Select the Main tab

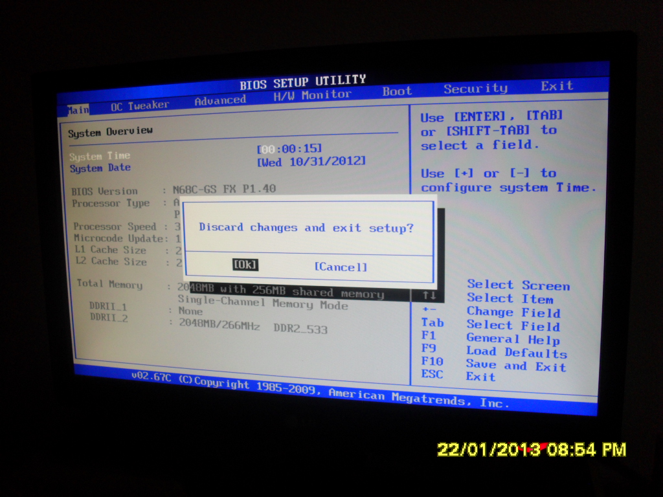(x=78, y=110)
